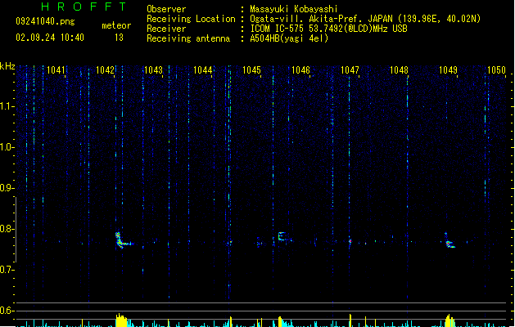Click the kHz axis unit label
The height and width of the screenshot is (327, 515).
(7, 66)
